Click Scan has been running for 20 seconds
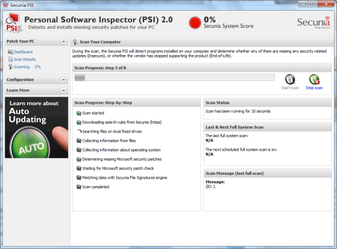This screenshot has height=249, width=337. [238, 111]
